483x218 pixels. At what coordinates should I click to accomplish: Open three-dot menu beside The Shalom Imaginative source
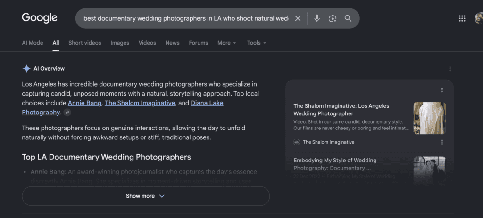click(442, 142)
